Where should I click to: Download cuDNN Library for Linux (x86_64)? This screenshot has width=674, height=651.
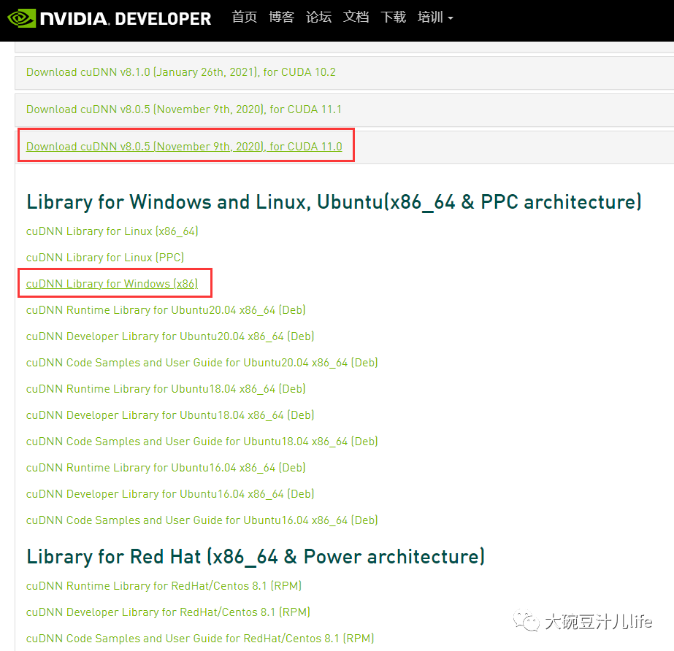pos(112,231)
